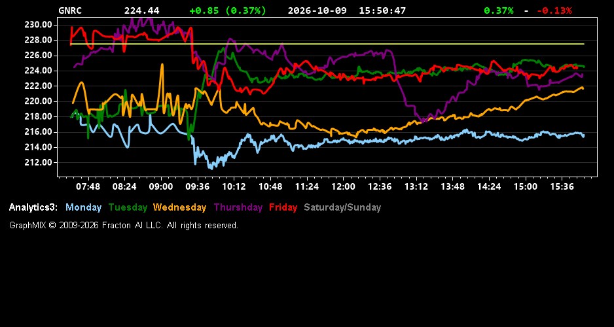
Task: Click the red -0.13% range low value
Action: coord(554,10)
